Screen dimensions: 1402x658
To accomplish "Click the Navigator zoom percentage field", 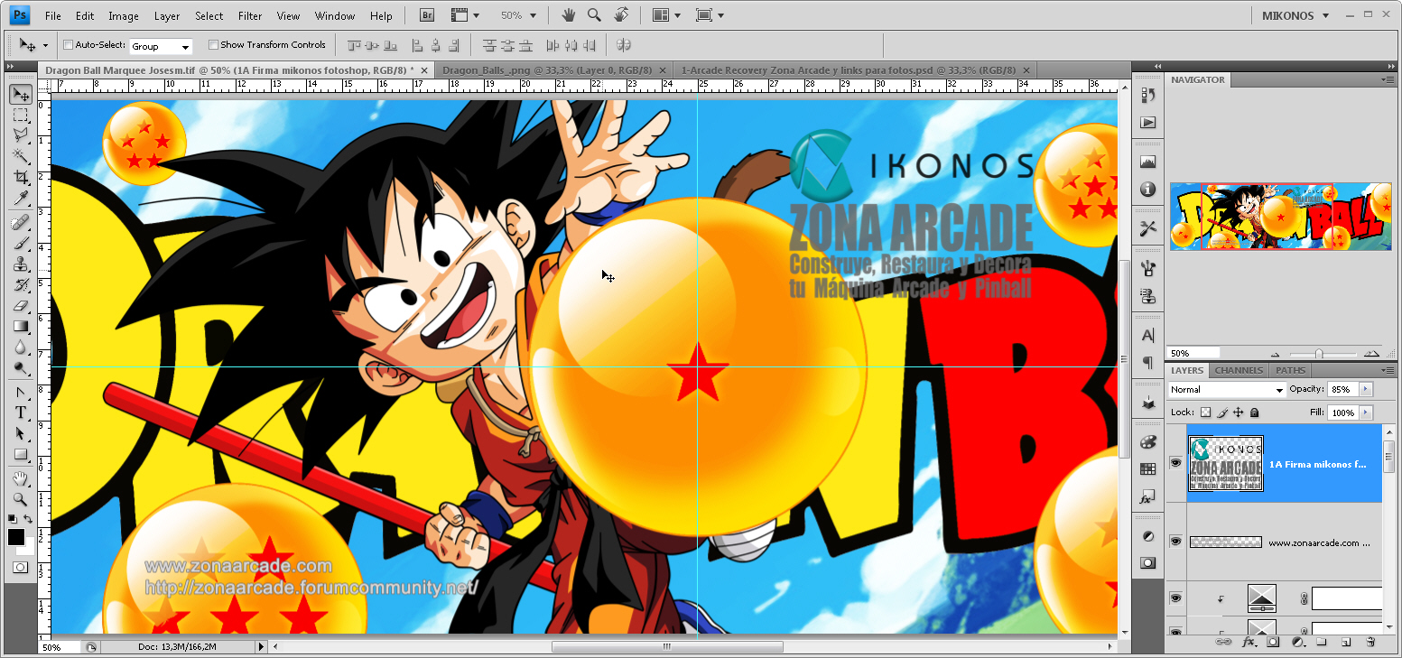I will (x=1193, y=353).
